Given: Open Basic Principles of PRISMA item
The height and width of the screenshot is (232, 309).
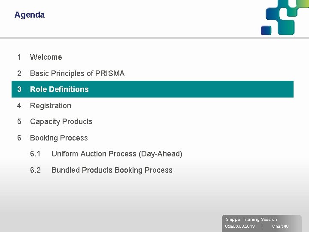Looking at the screenshot, I should (77, 73).
